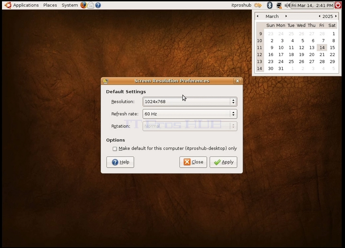345x248 pixels.
Task: Select March 9 in the calendar
Action: (x=272, y=48)
